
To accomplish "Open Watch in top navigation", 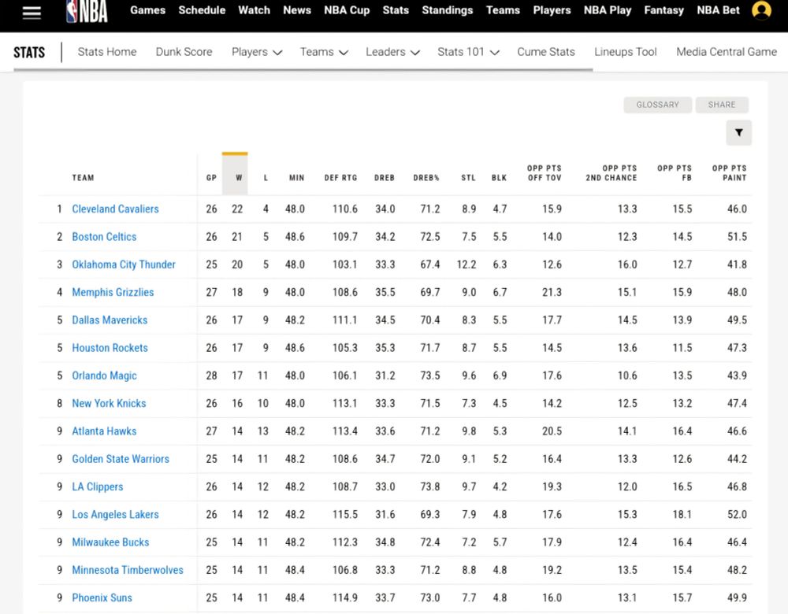I will point(254,10).
